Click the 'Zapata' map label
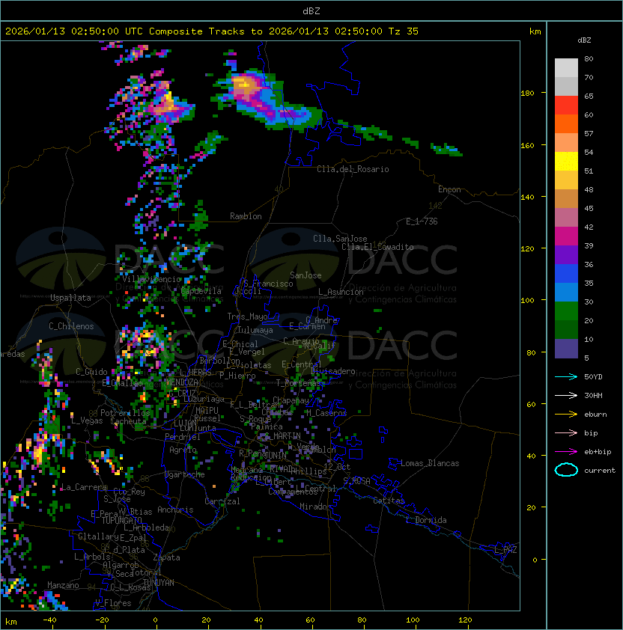The width and height of the screenshot is (623, 630). tap(166, 557)
